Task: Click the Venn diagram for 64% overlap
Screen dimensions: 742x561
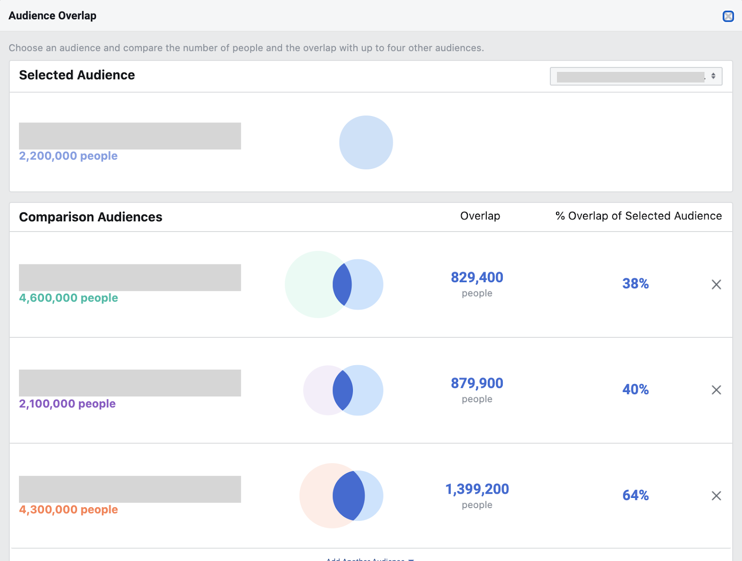Action: click(341, 496)
